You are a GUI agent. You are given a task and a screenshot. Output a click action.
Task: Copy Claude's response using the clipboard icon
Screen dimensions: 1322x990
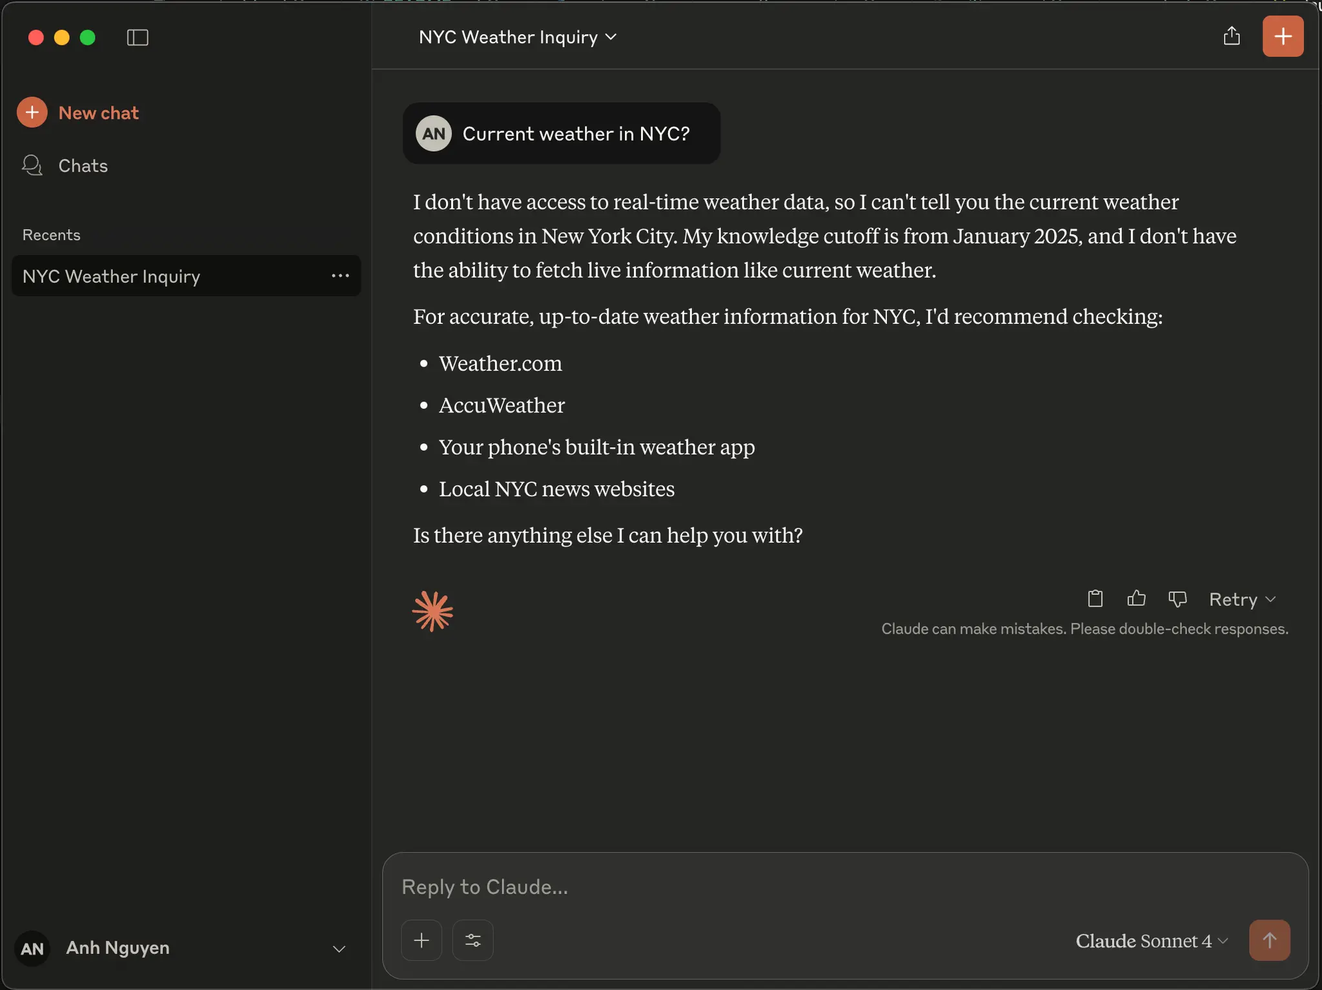tap(1094, 599)
